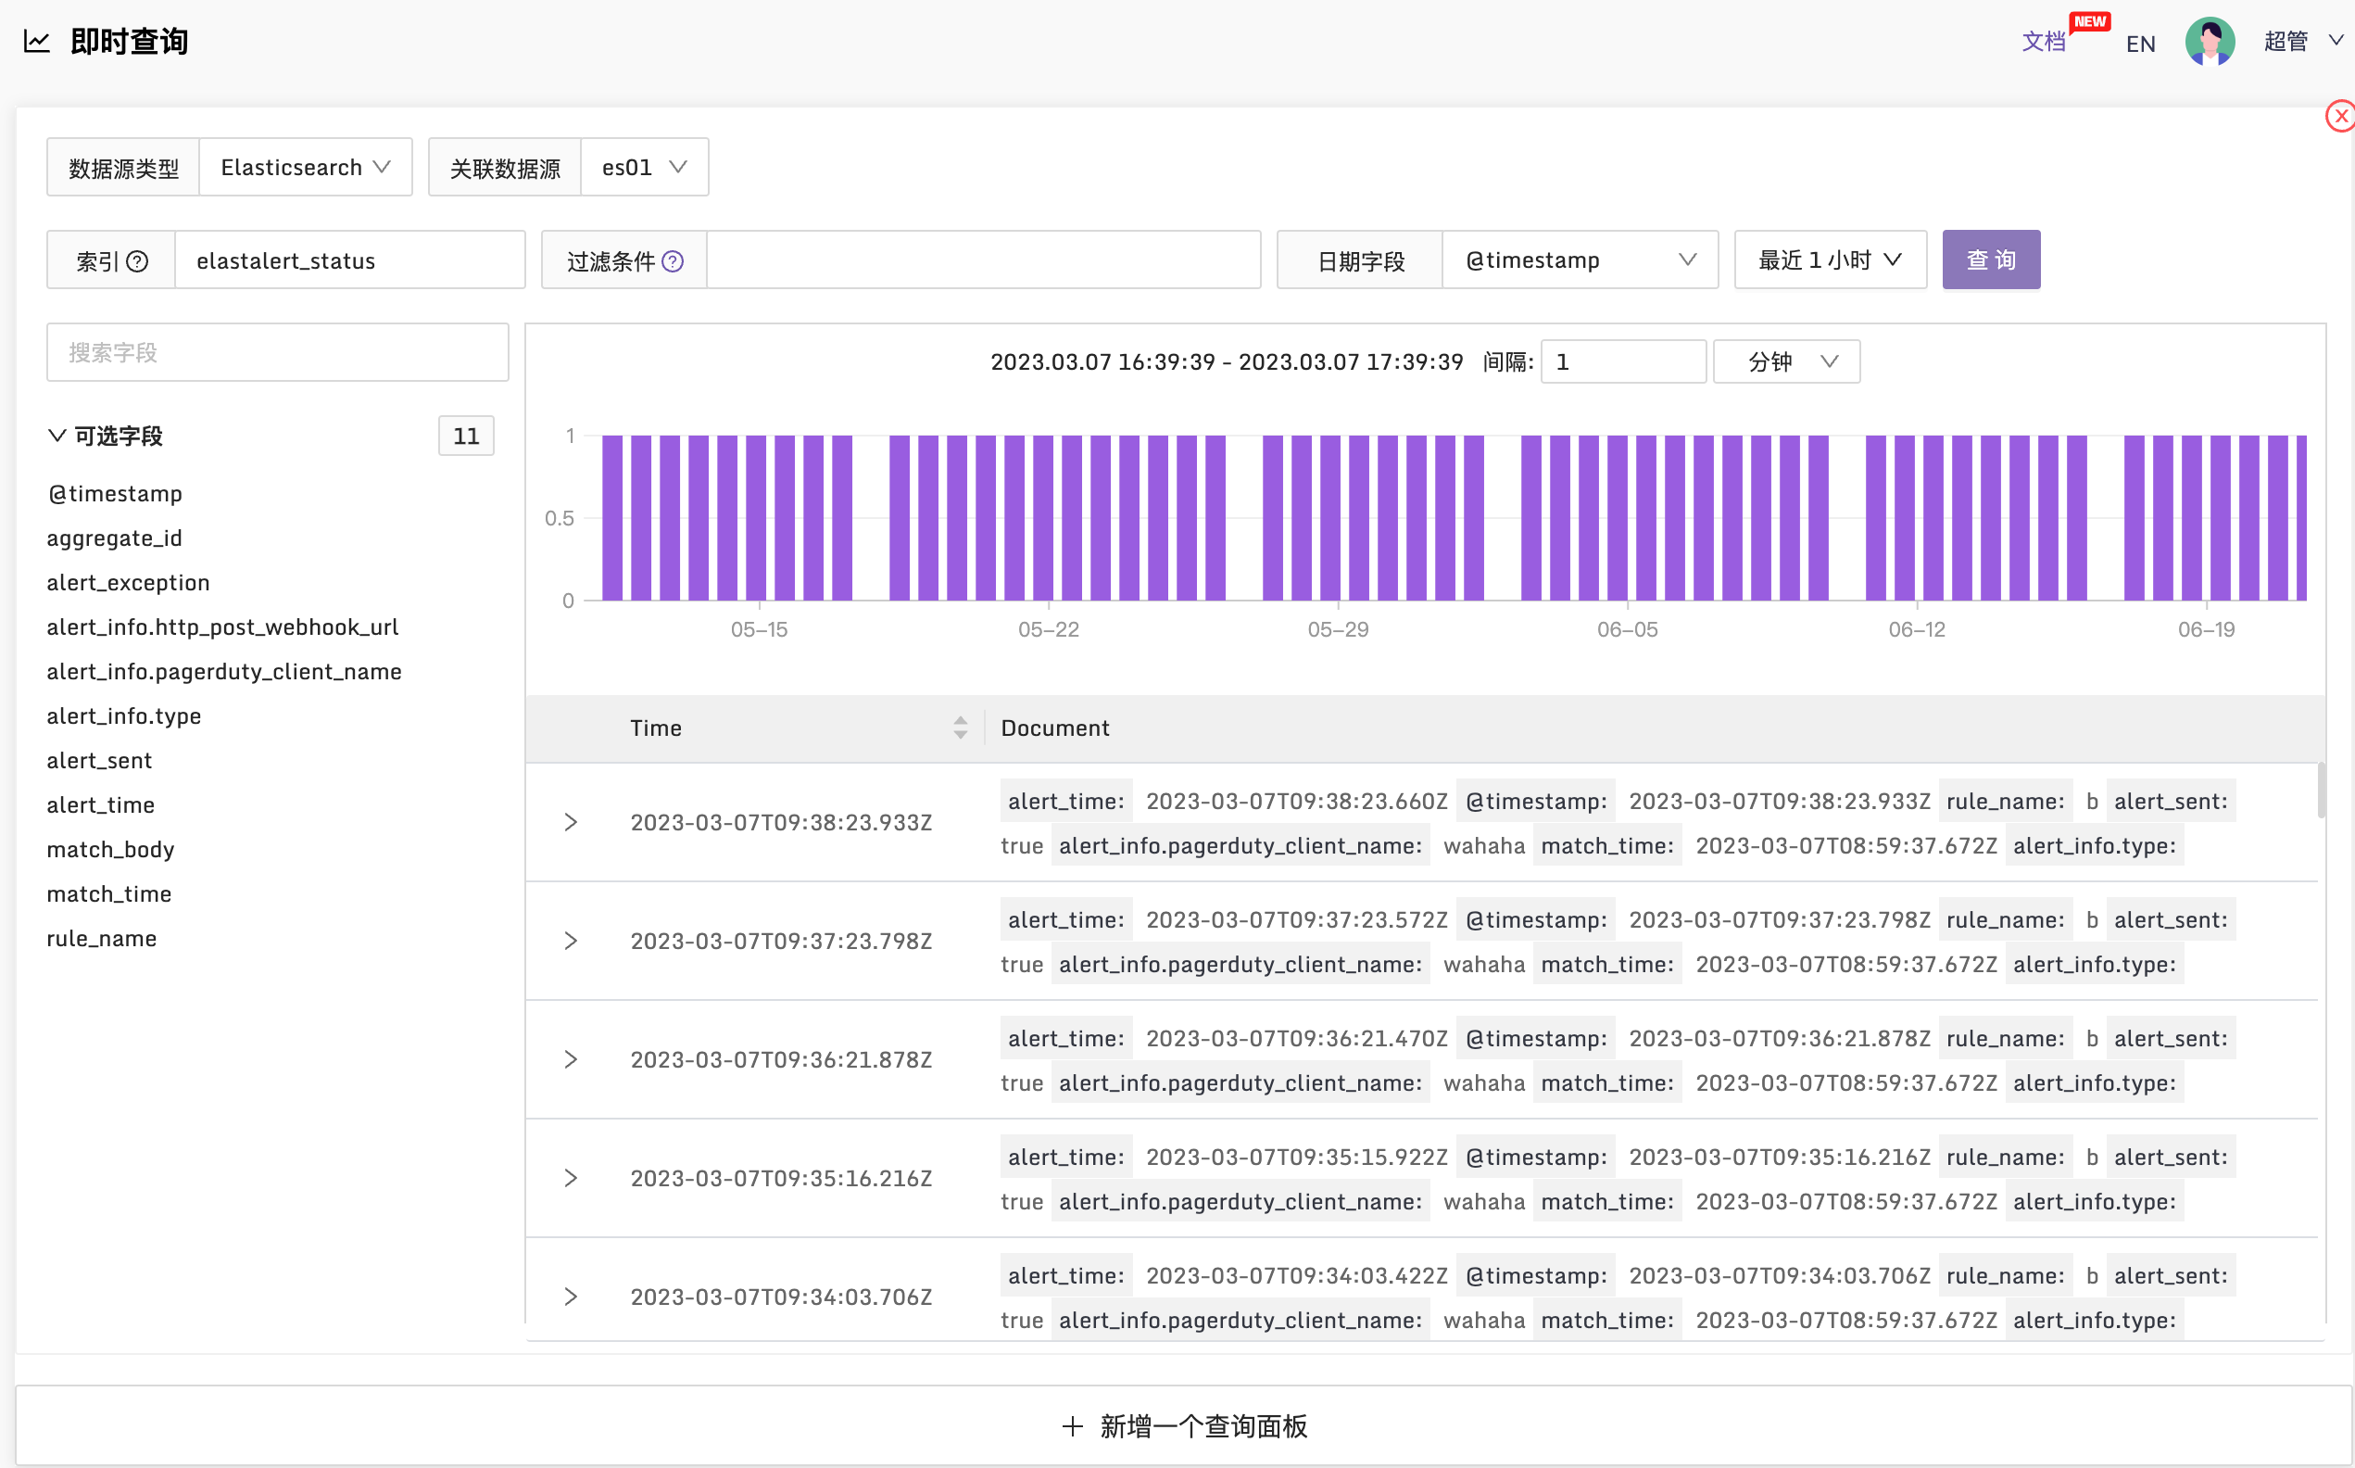Open the 文档 documentation link
Image resolution: width=2355 pixels, height=1468 pixels.
point(2044,42)
